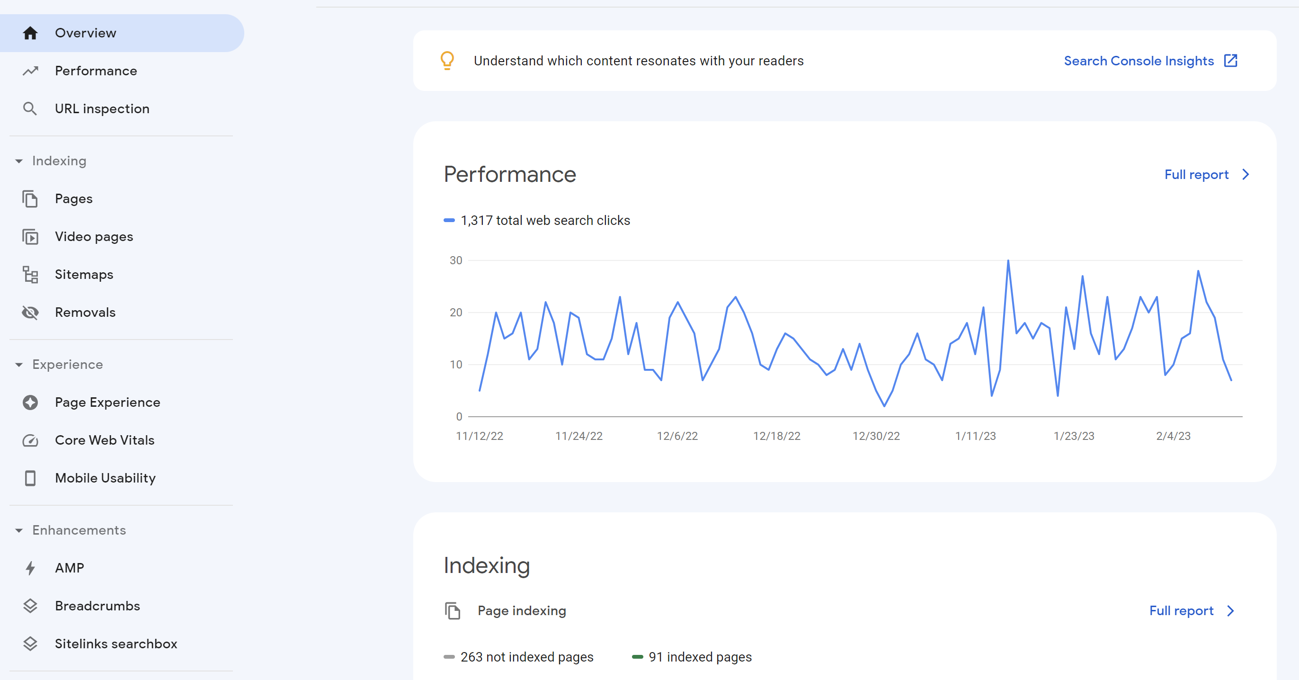The image size is (1299, 680).
Task: Click the 2/4/23 date label on chart
Action: click(x=1173, y=436)
